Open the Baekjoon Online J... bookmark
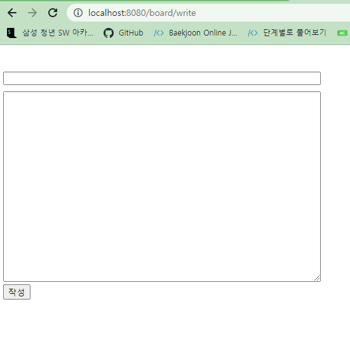 point(203,33)
